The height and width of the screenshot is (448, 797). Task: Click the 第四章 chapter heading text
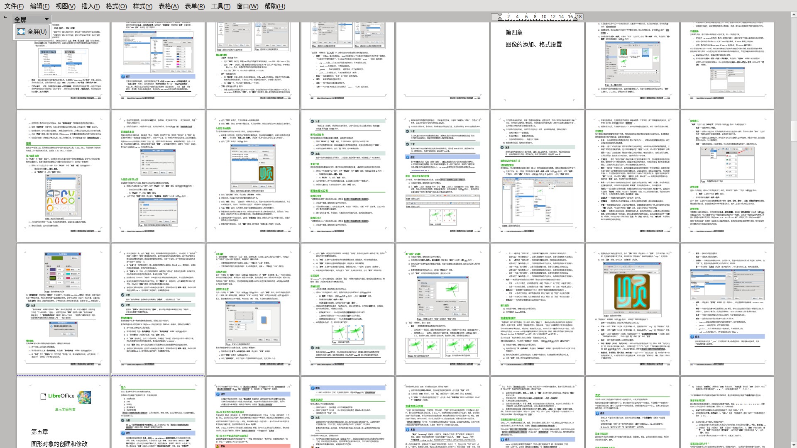coord(514,32)
